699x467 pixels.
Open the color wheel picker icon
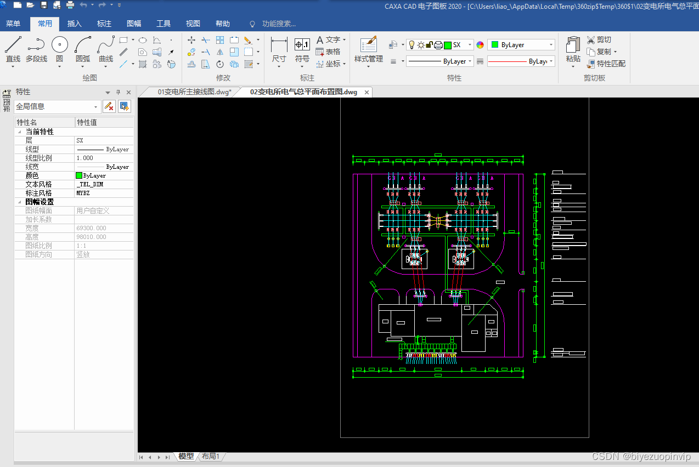pos(480,45)
